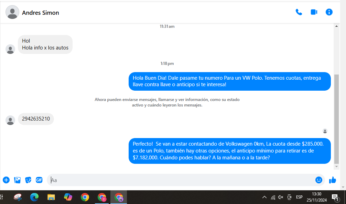The image size is (346, 204).
Task: Click the phone number 2942635210 message
Action: 36,119
